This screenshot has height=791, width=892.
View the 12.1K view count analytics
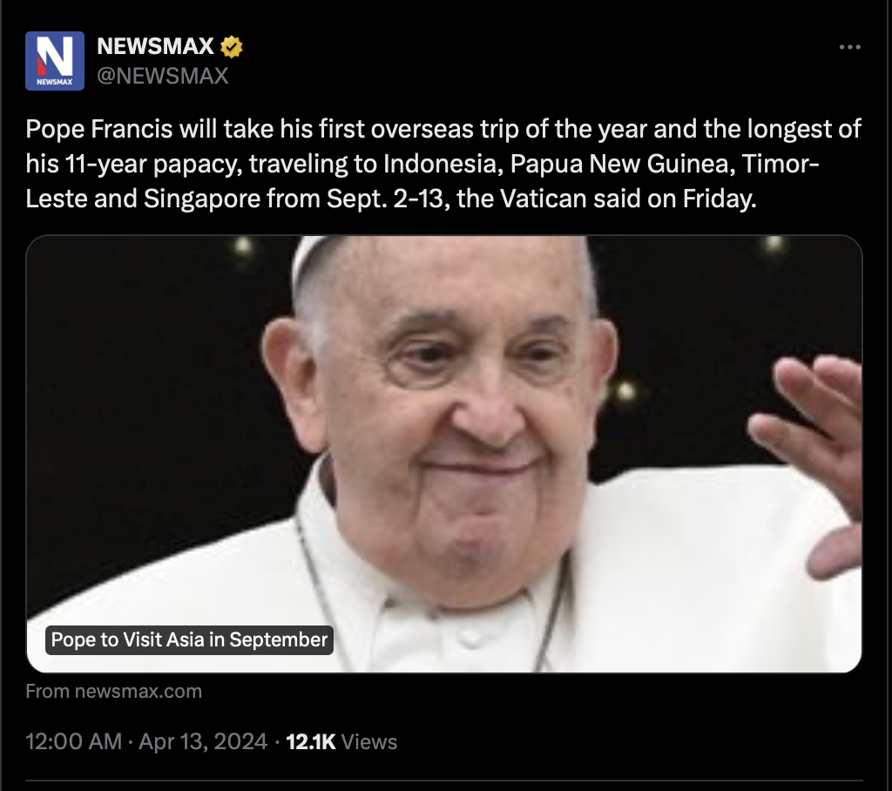coord(311,741)
